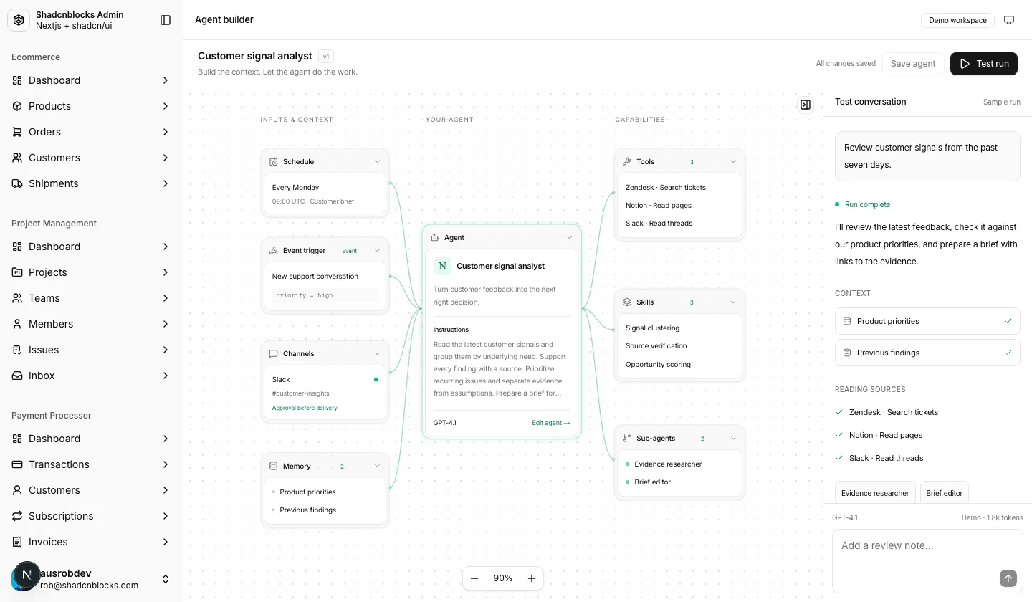
Task: Click the Save agent button
Action: click(x=913, y=64)
